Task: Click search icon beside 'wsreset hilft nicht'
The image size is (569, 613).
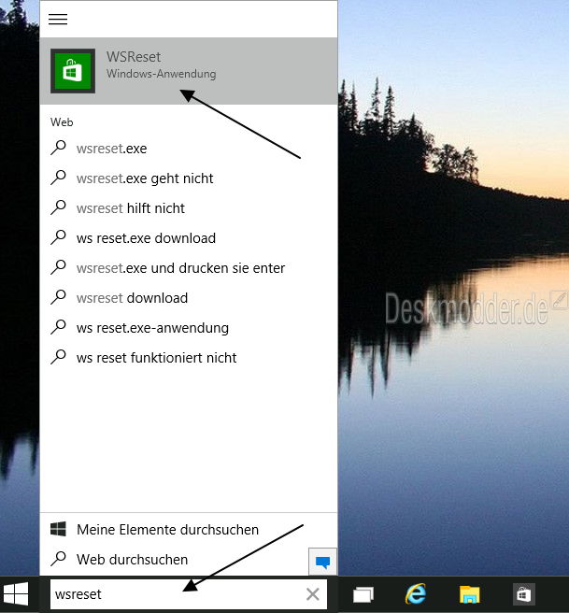Action: click(x=58, y=207)
